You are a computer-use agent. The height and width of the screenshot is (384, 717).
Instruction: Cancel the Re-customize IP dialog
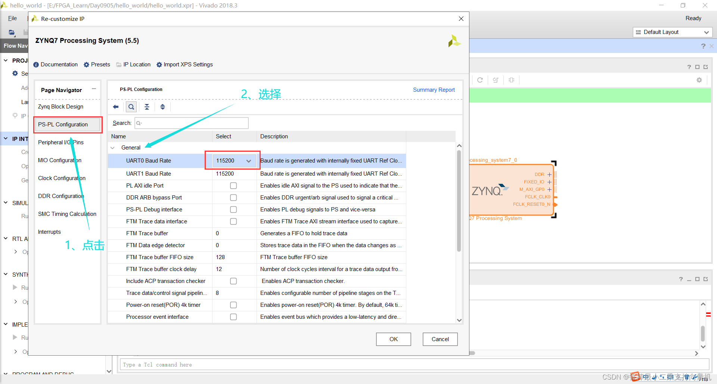[440, 339]
